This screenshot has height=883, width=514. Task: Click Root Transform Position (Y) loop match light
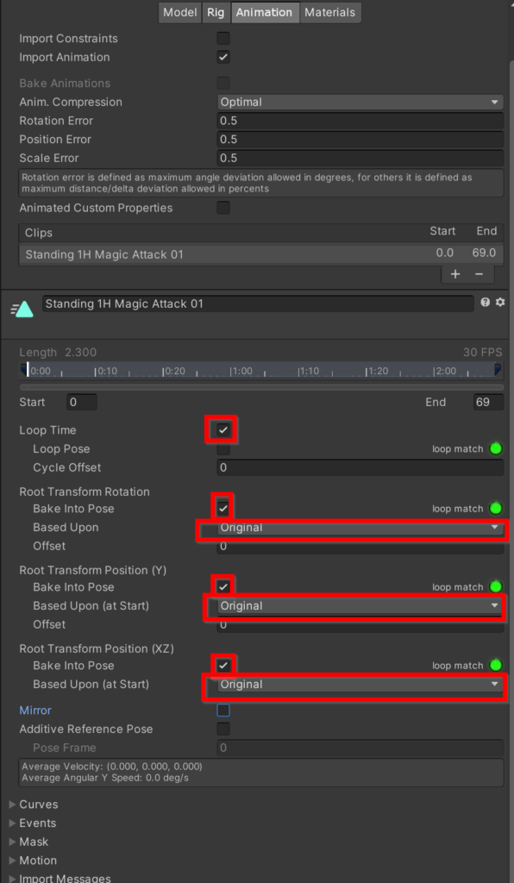pyautogui.click(x=495, y=586)
